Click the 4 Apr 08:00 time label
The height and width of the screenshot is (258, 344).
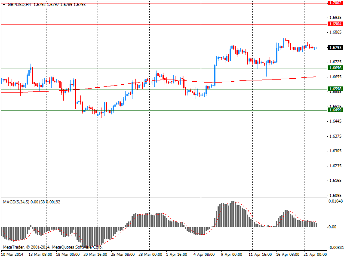pos(204,255)
